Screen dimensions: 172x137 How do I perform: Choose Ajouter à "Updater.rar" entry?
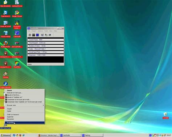pyautogui.click(x=25, y=97)
